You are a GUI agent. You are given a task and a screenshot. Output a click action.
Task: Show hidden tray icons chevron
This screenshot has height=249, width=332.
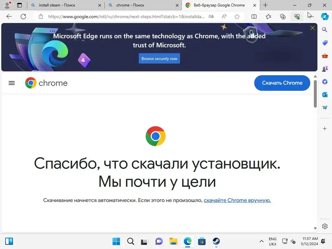coord(262,241)
